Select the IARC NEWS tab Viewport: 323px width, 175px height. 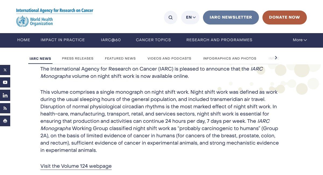click(40, 58)
